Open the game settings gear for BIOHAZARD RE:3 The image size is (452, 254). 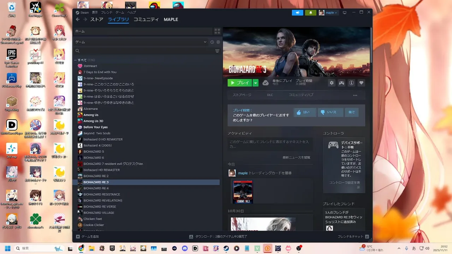tap(331, 83)
